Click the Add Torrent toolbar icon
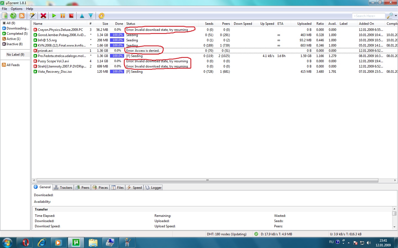The width and height of the screenshot is (398, 248). [x=5, y=16]
